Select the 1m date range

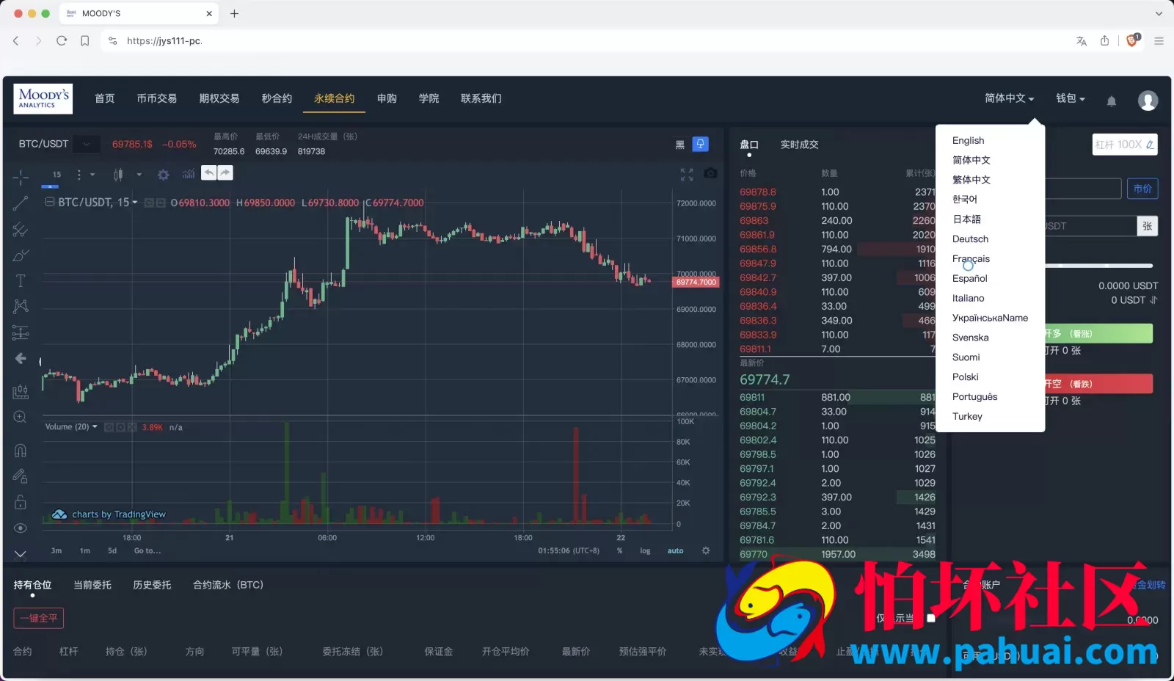85,550
